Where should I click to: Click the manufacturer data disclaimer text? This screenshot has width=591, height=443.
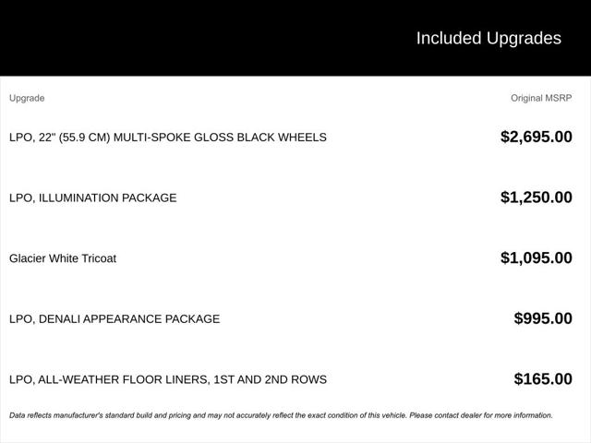[x=281, y=415]
